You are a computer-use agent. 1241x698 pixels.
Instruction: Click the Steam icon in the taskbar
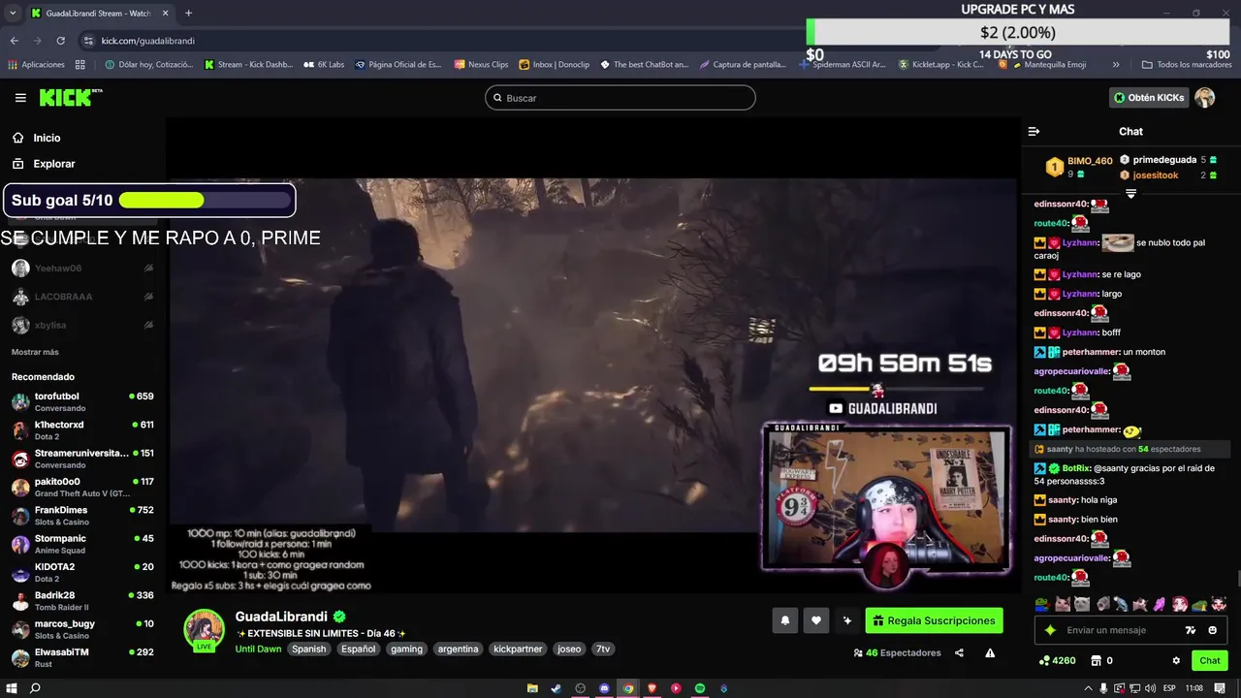(556, 688)
